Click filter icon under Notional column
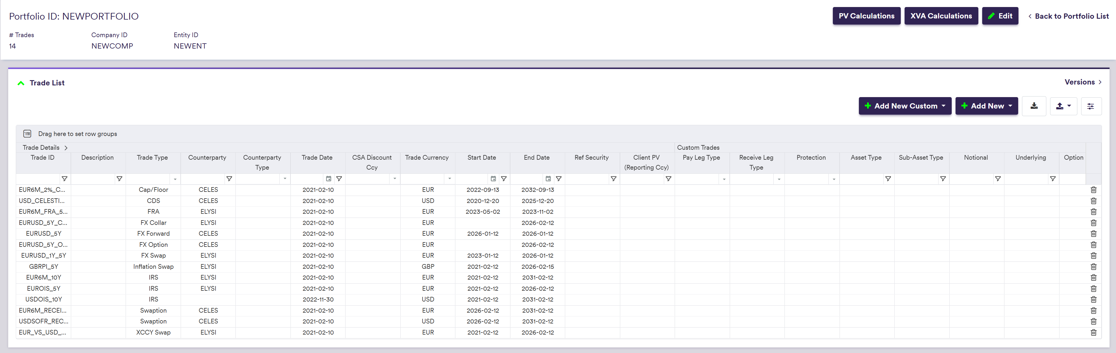1116x353 pixels. pos(998,179)
